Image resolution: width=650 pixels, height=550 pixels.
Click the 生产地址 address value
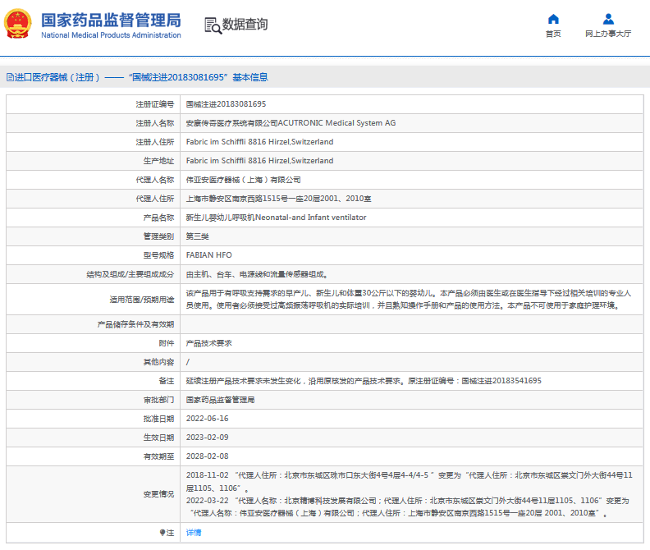pos(259,161)
